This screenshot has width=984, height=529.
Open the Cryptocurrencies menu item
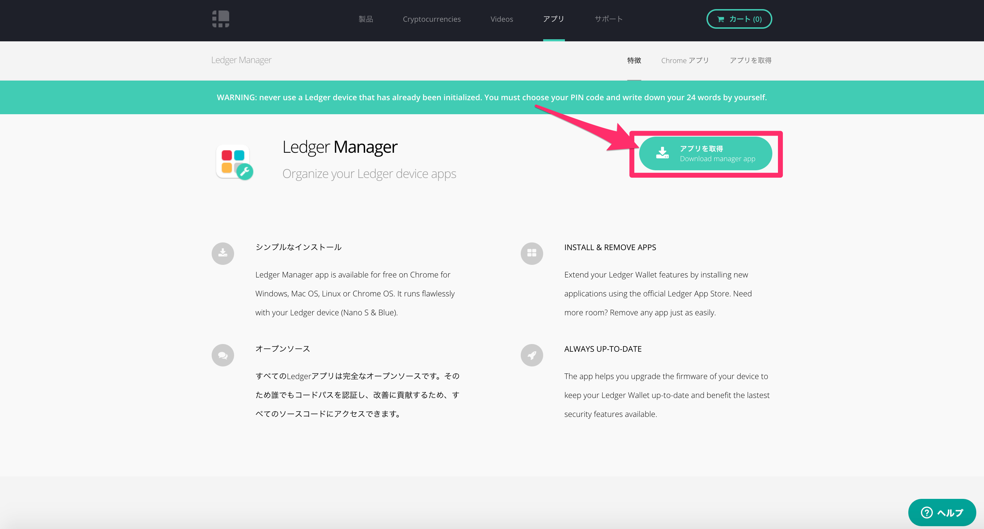point(432,19)
